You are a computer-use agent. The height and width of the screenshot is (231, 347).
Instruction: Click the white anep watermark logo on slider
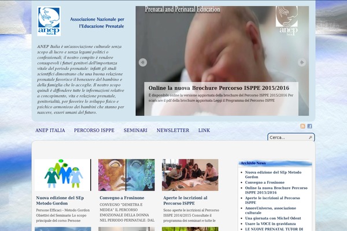[287, 21]
